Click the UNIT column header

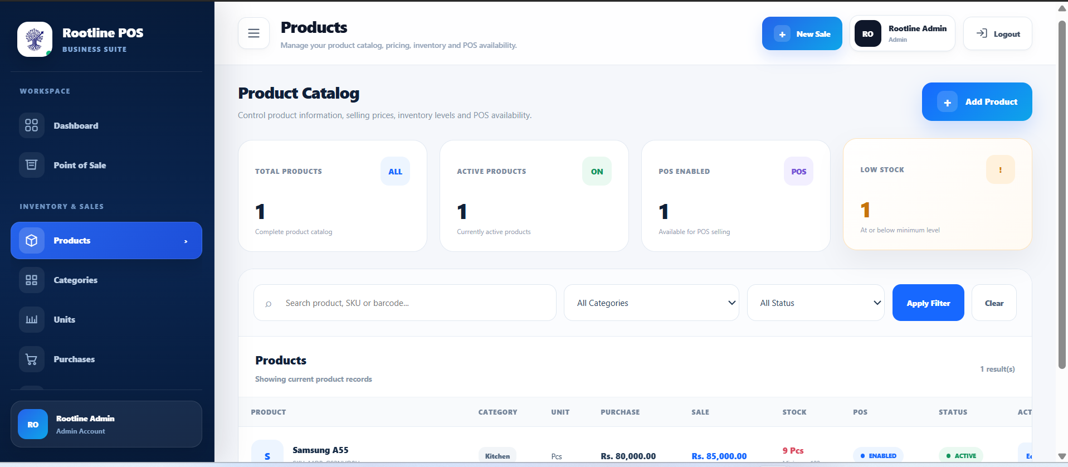point(560,412)
